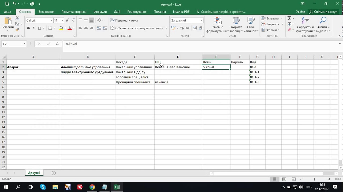Decrease decimal places icon
Image resolution: width=343 pixels, height=192 pixels.
200,28
